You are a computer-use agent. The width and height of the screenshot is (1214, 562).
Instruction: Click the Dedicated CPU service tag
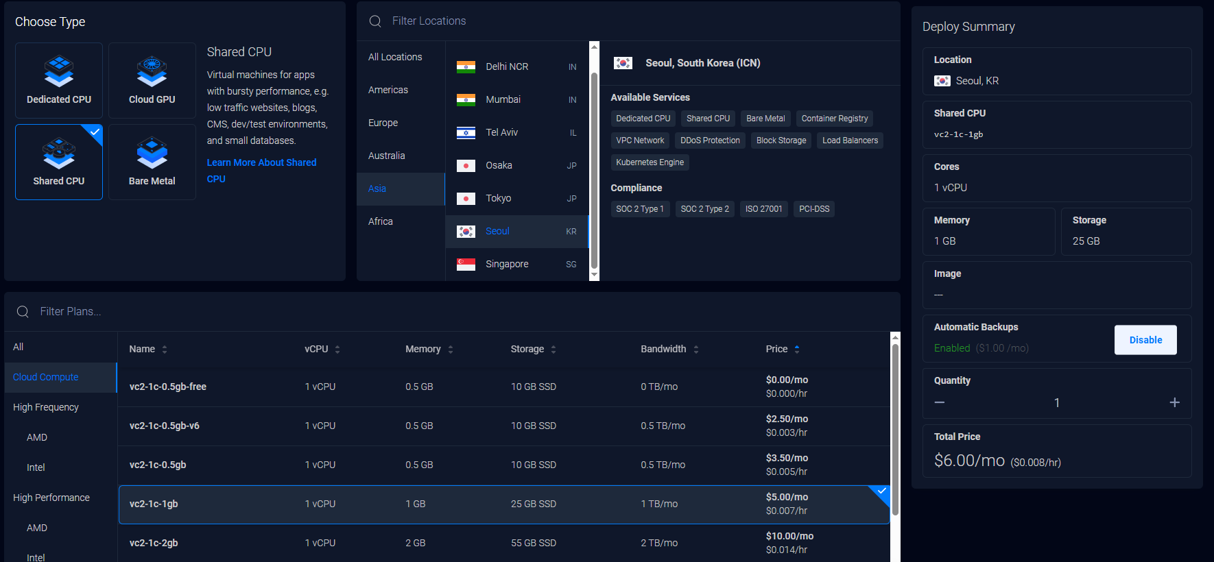pyautogui.click(x=643, y=119)
